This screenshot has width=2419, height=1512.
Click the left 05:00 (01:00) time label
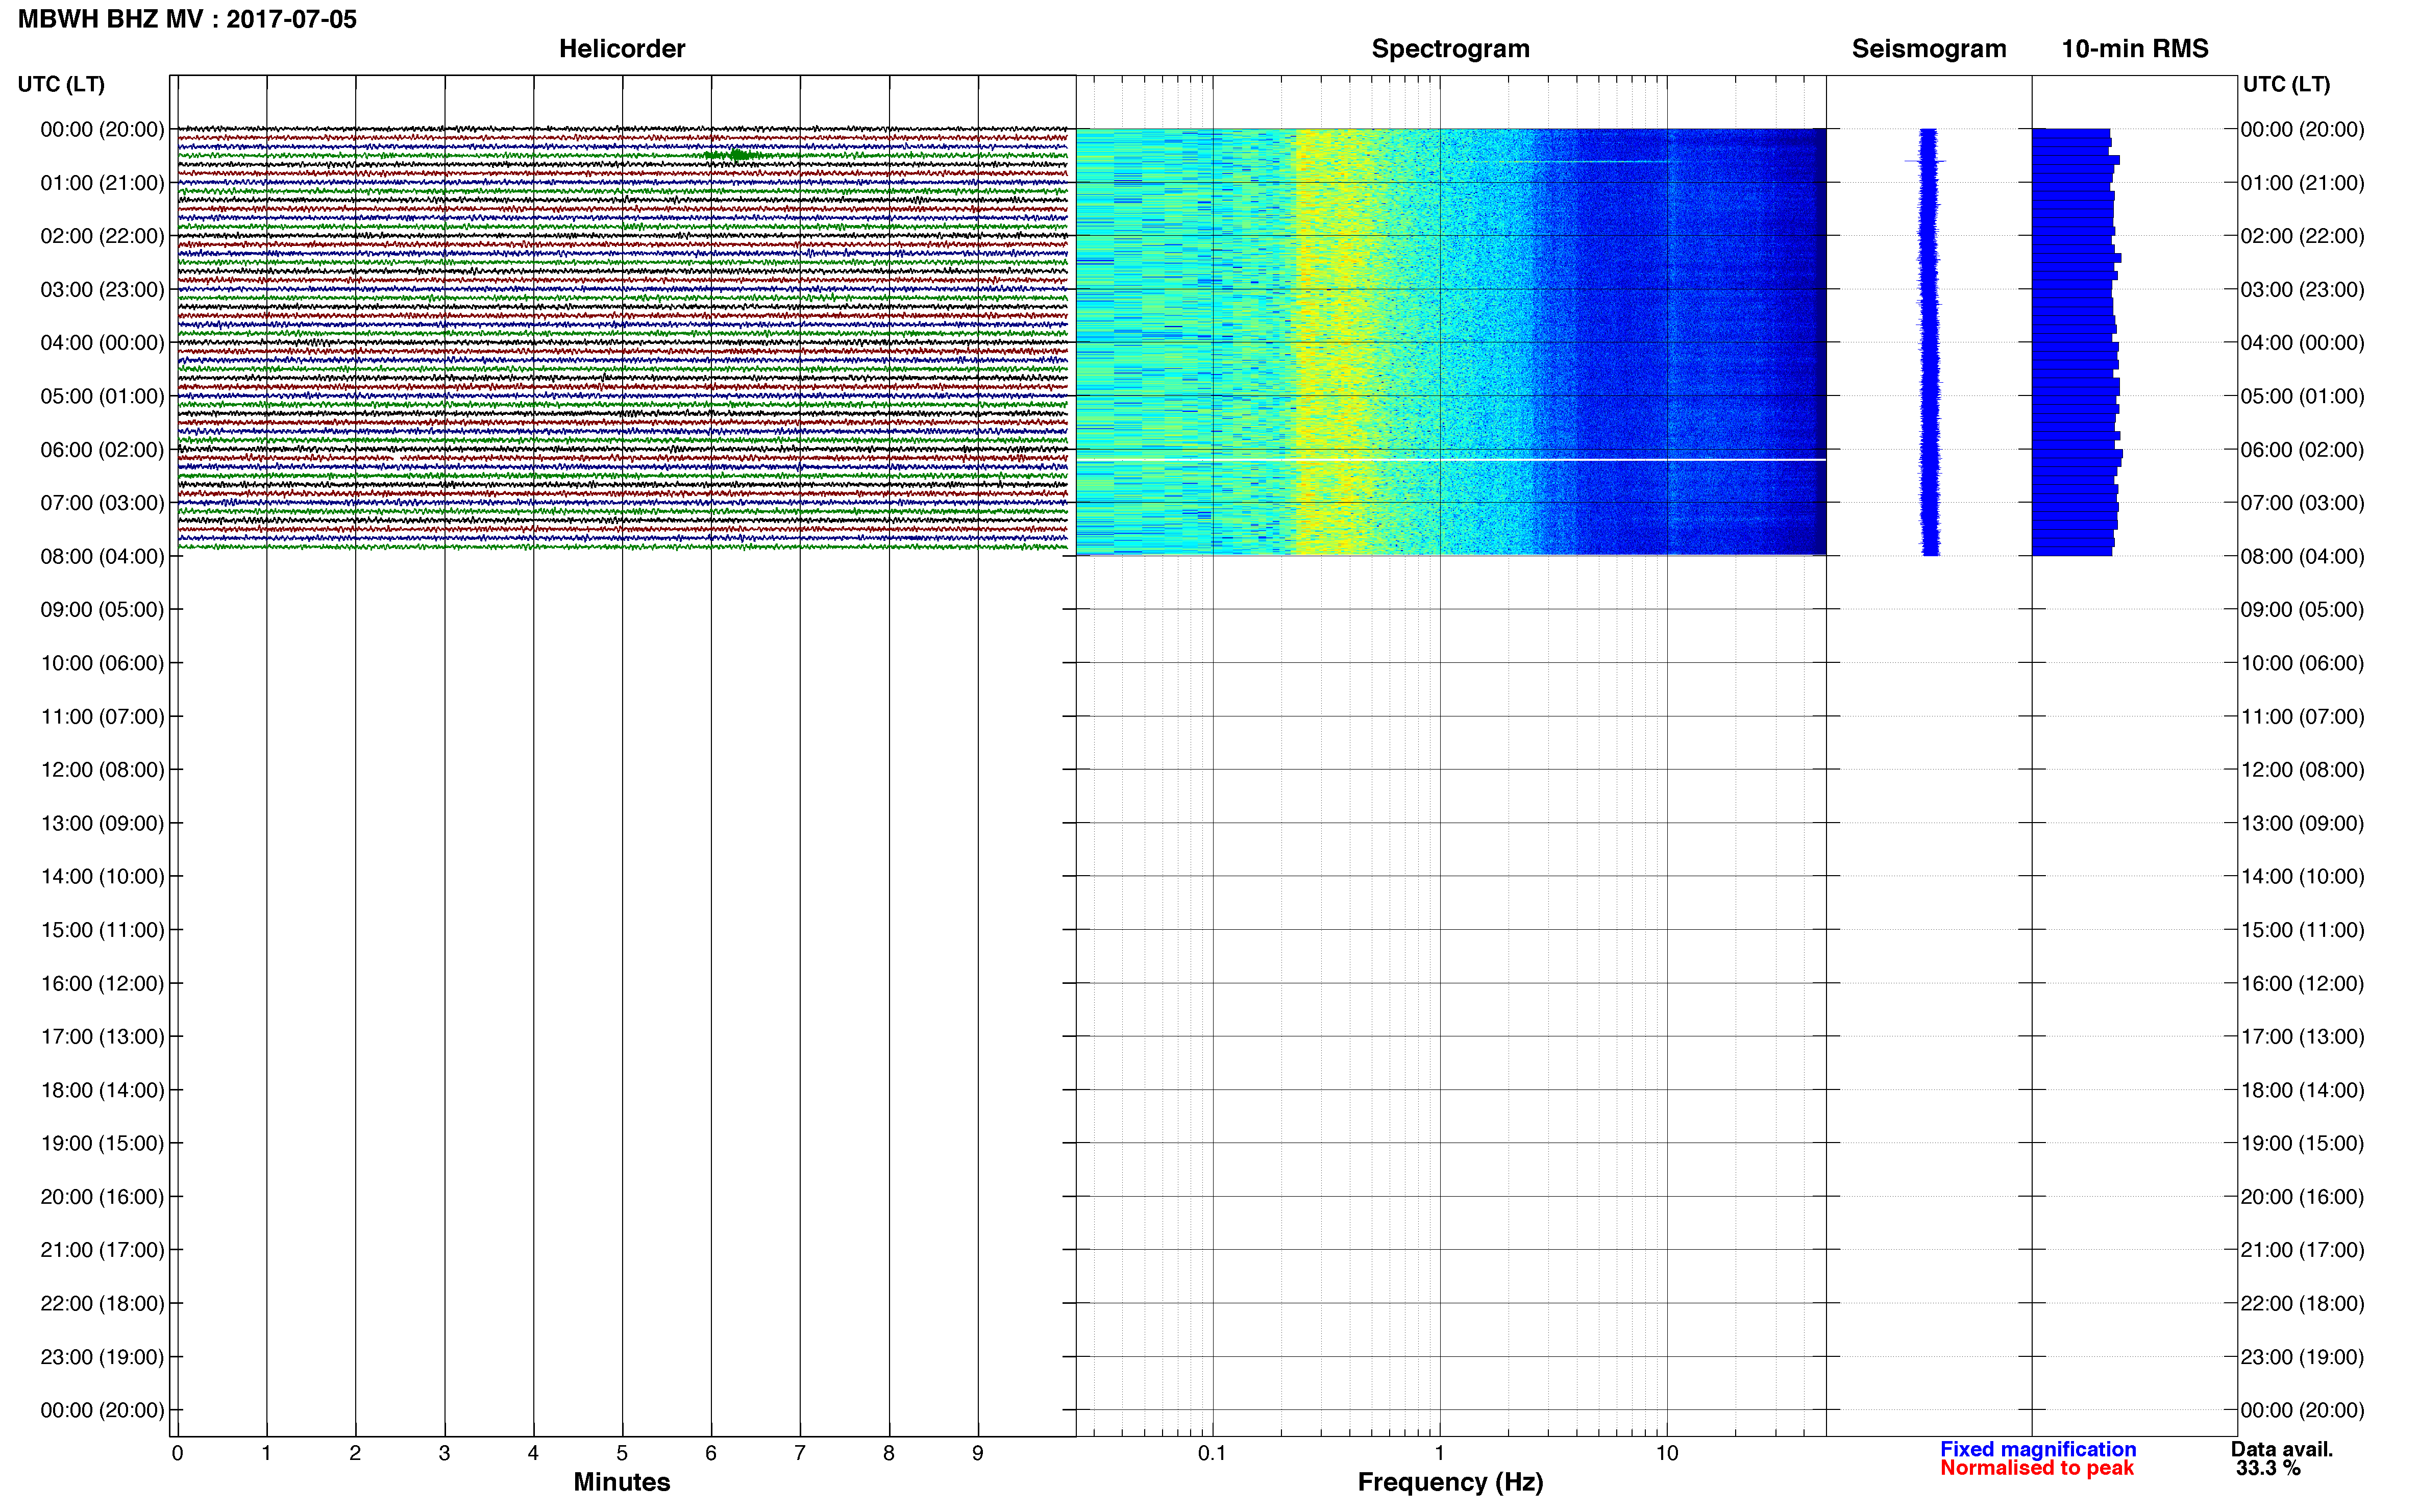[x=102, y=396]
